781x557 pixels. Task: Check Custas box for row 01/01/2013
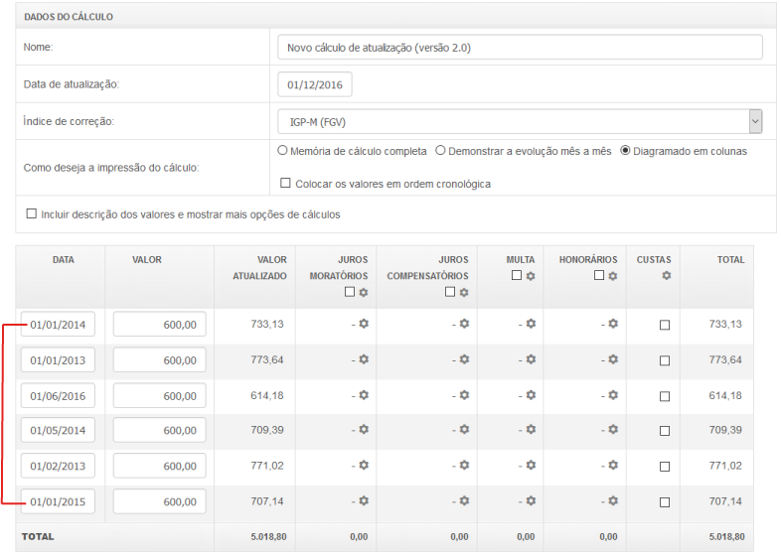pos(665,360)
